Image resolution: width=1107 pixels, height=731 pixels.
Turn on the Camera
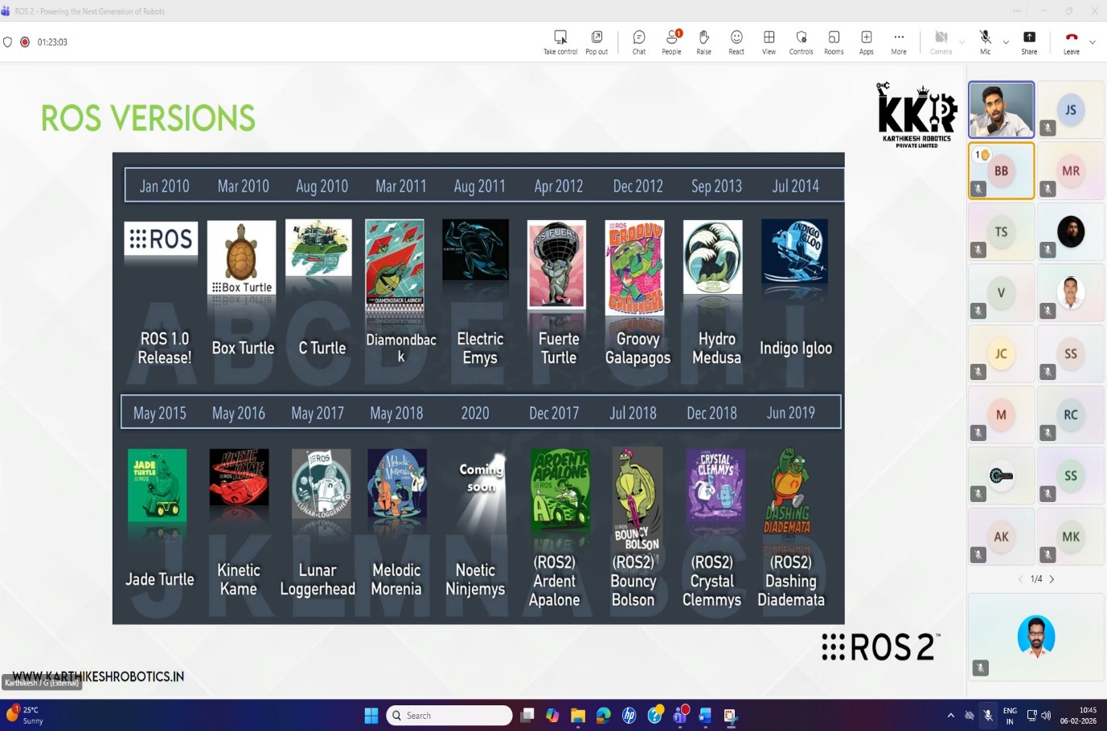point(941,42)
